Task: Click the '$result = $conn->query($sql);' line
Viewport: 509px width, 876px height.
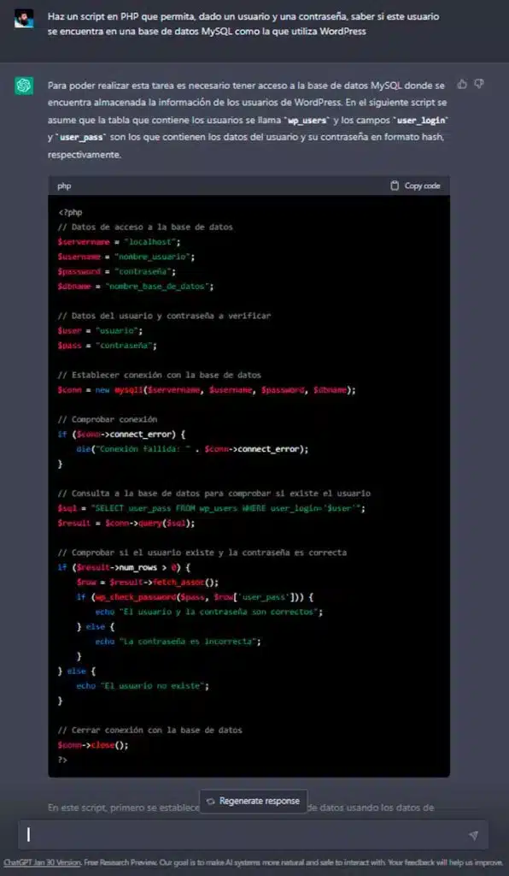Action: [x=126, y=523]
